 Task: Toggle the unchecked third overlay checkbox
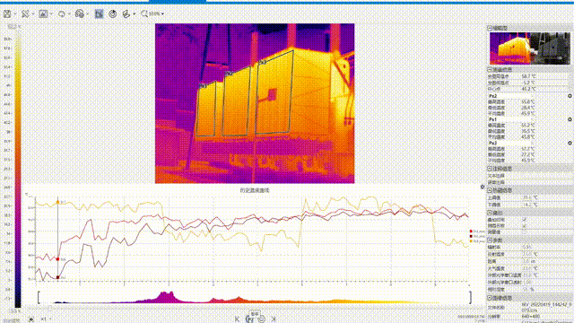[525, 232]
